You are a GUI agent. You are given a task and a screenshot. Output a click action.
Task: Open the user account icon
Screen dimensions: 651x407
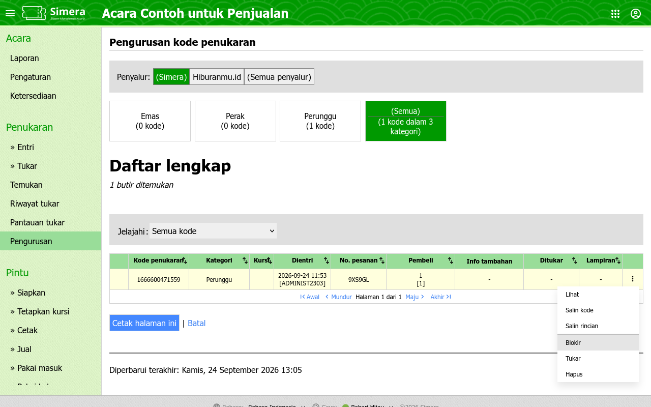point(636,14)
